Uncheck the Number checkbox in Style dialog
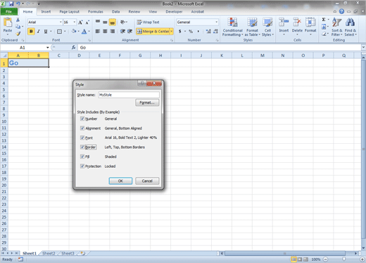 pyautogui.click(x=82, y=118)
